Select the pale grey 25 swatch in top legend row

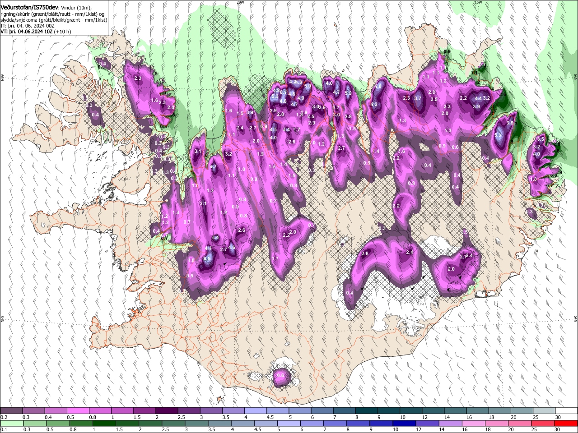pos(544,410)
